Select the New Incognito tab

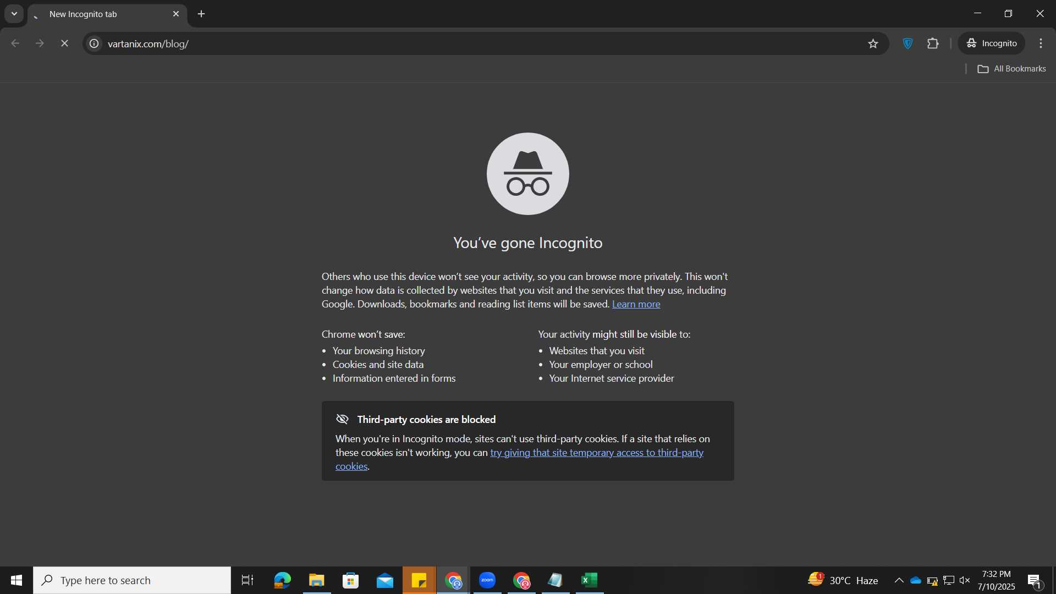(107, 14)
